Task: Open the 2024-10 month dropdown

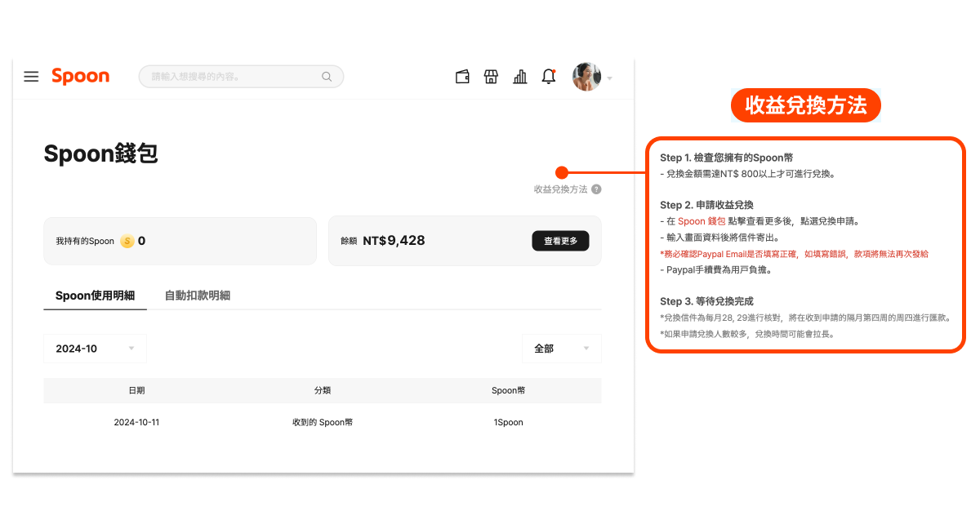Action: click(95, 349)
